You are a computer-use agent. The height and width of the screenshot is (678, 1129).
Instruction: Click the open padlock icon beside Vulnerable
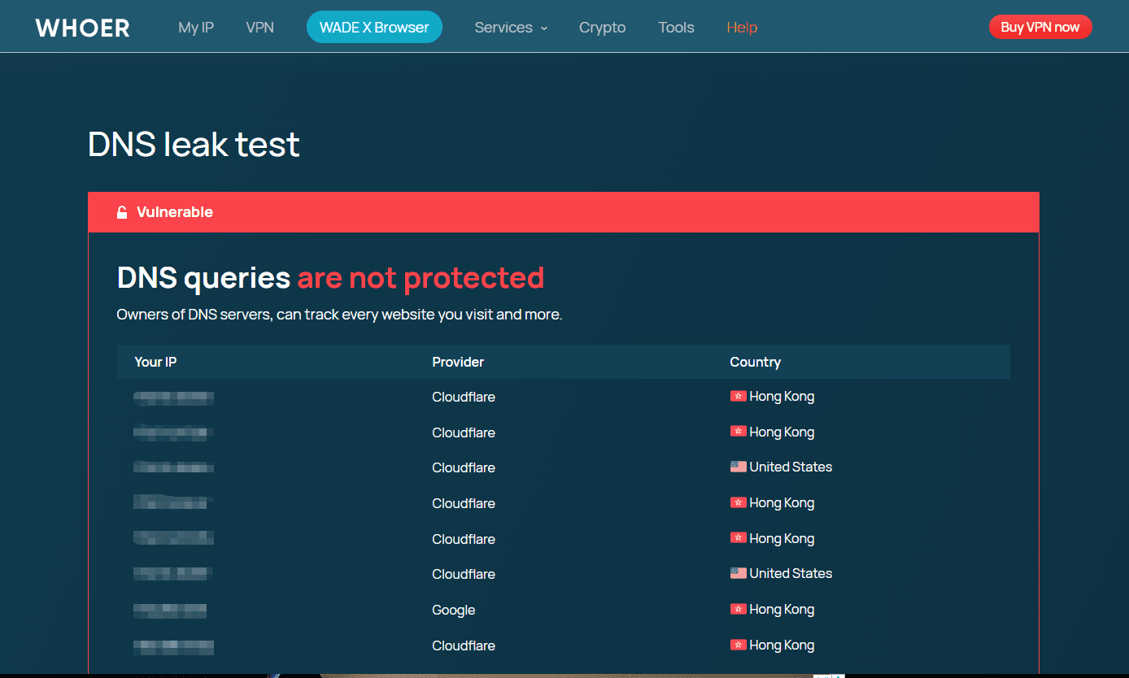pyautogui.click(x=122, y=213)
